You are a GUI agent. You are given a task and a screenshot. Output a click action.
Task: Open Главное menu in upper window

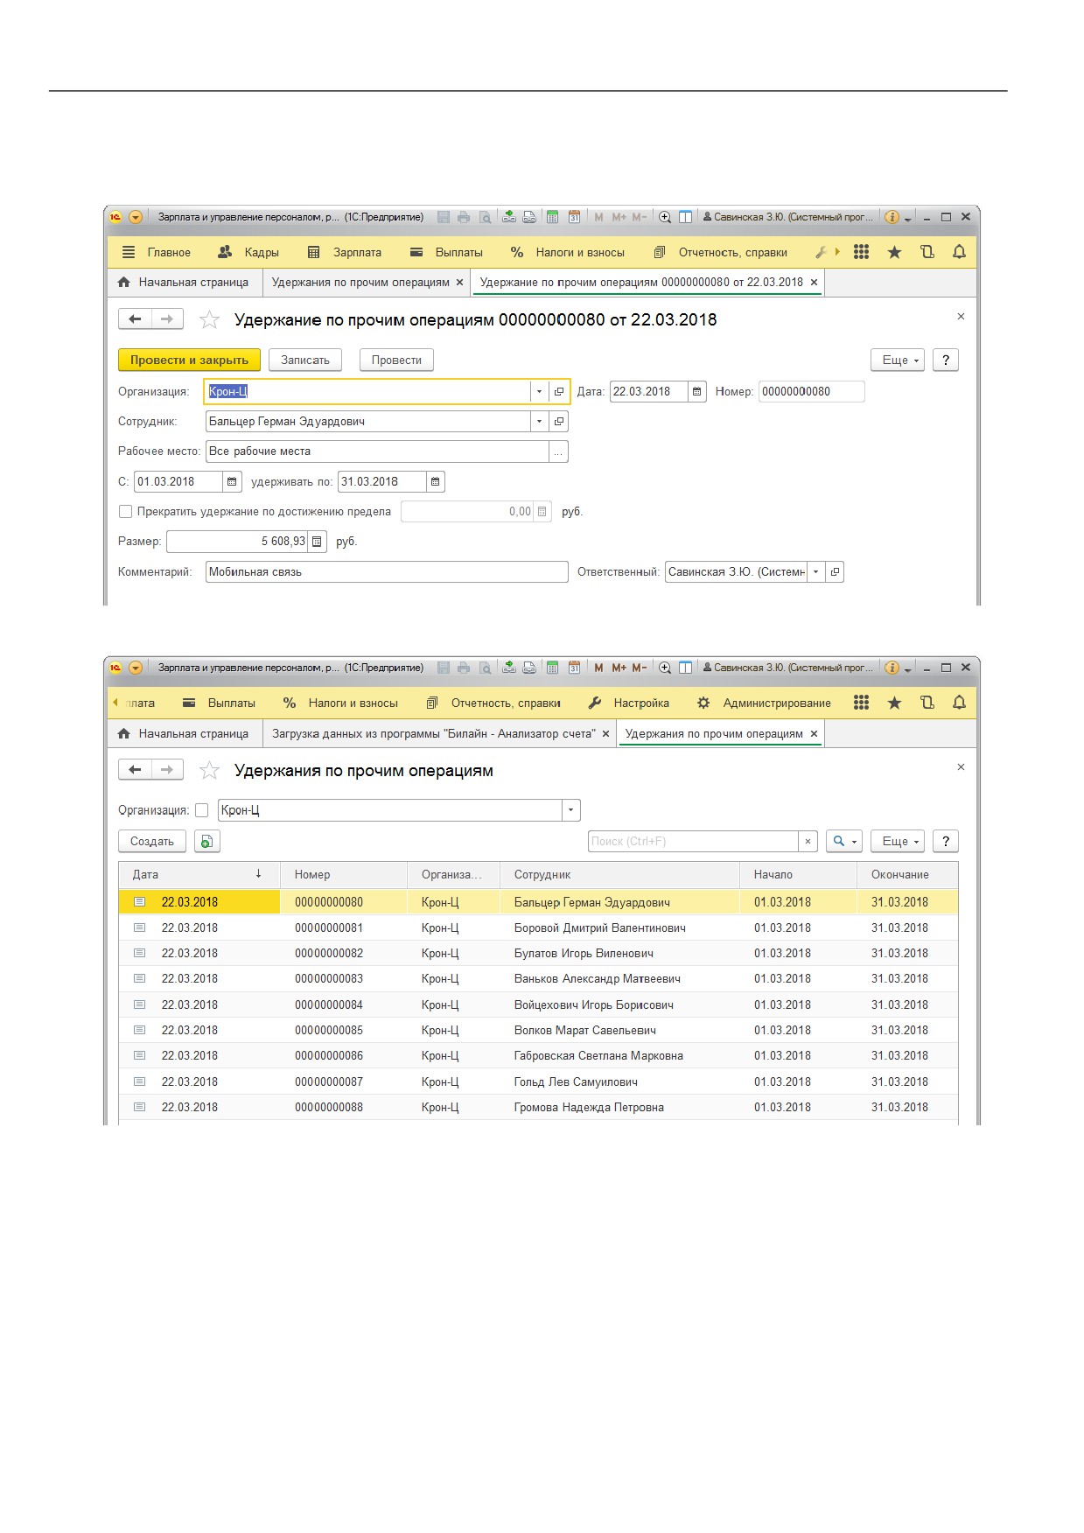[x=156, y=252]
